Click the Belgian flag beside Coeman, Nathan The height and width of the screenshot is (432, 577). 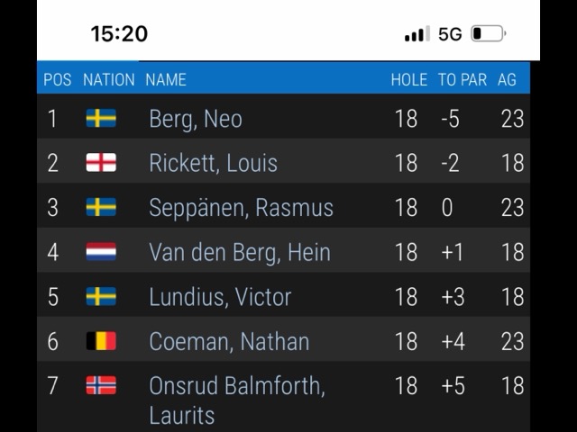101,341
